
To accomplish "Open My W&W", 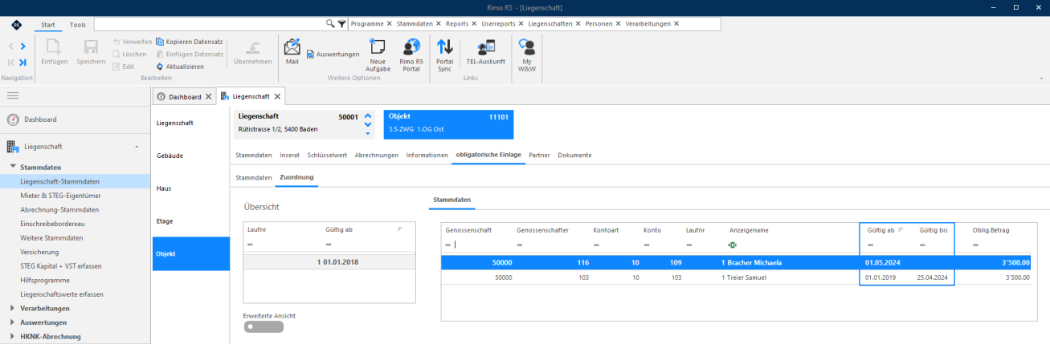I will (528, 55).
